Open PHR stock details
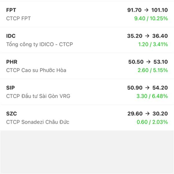 coord(87,66)
